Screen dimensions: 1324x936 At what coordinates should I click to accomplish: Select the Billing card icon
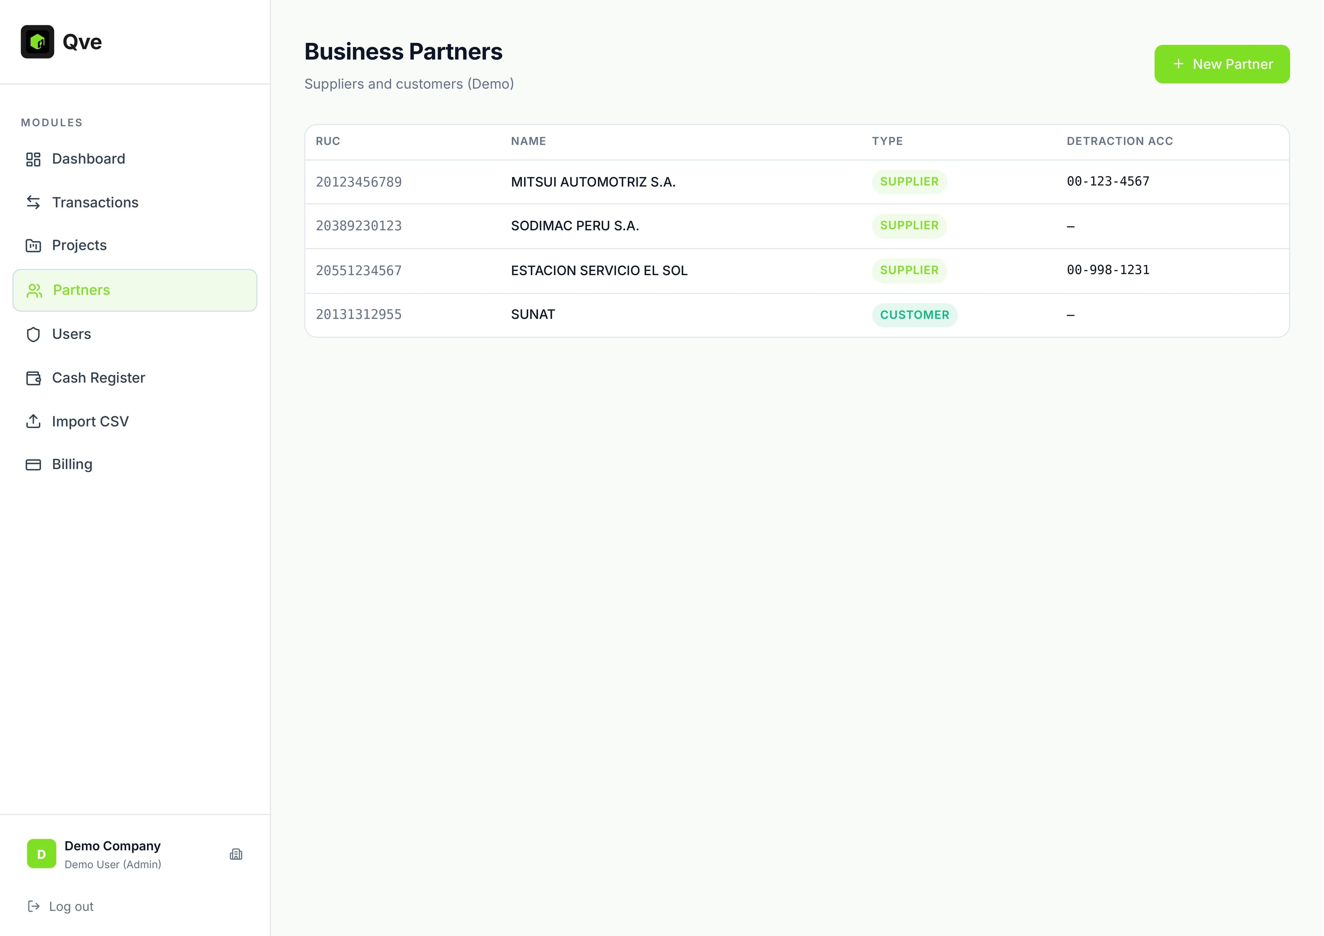(33, 464)
